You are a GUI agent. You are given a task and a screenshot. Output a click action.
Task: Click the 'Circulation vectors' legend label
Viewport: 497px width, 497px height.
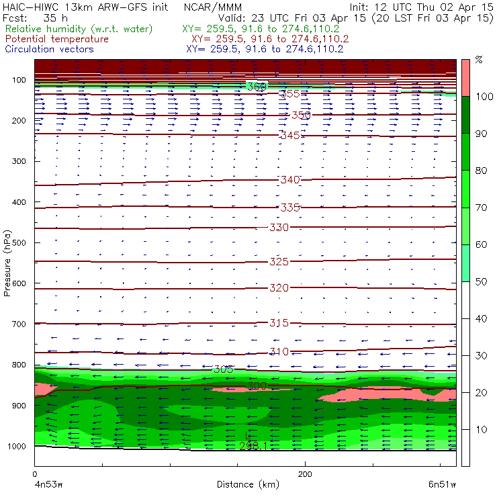(50, 49)
